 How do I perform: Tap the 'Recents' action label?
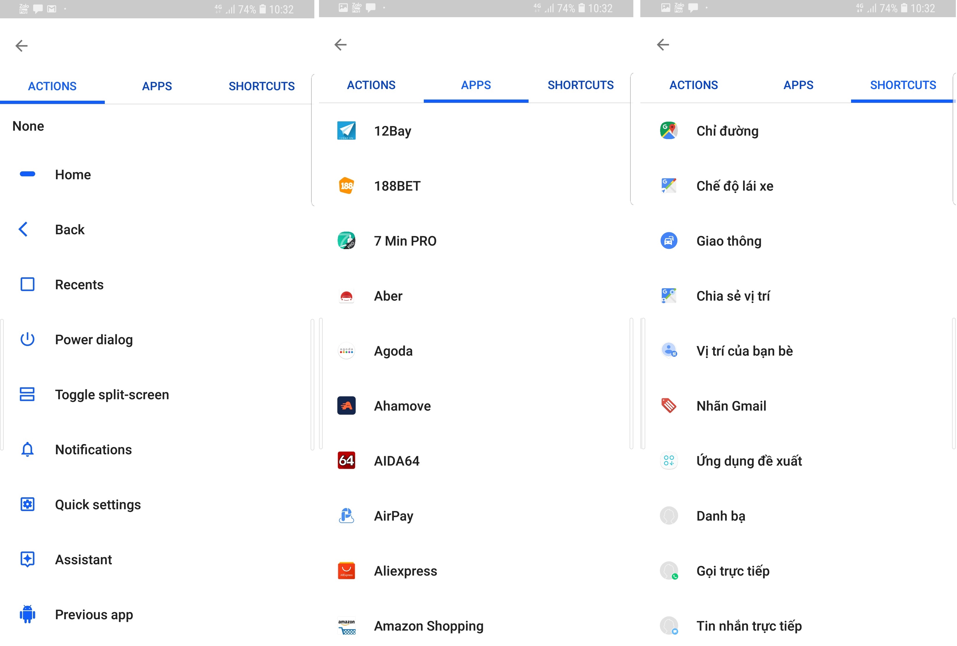pyautogui.click(x=79, y=285)
